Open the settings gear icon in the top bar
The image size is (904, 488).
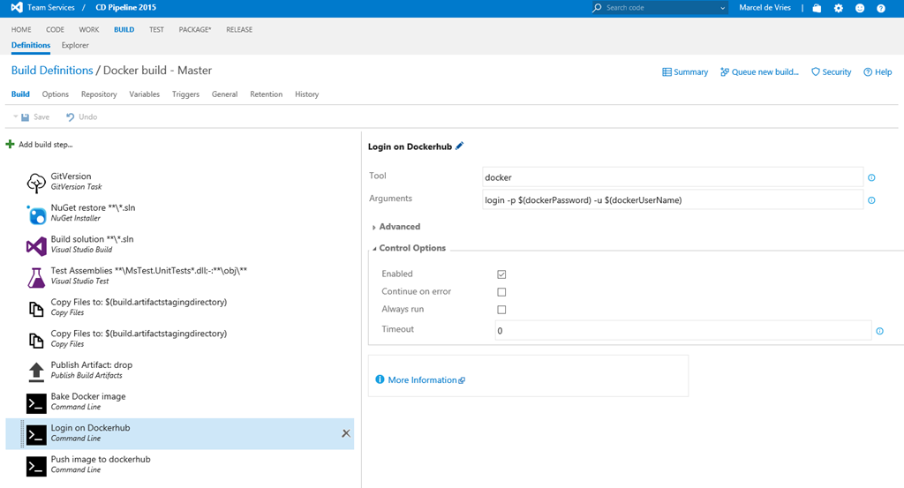[838, 8]
